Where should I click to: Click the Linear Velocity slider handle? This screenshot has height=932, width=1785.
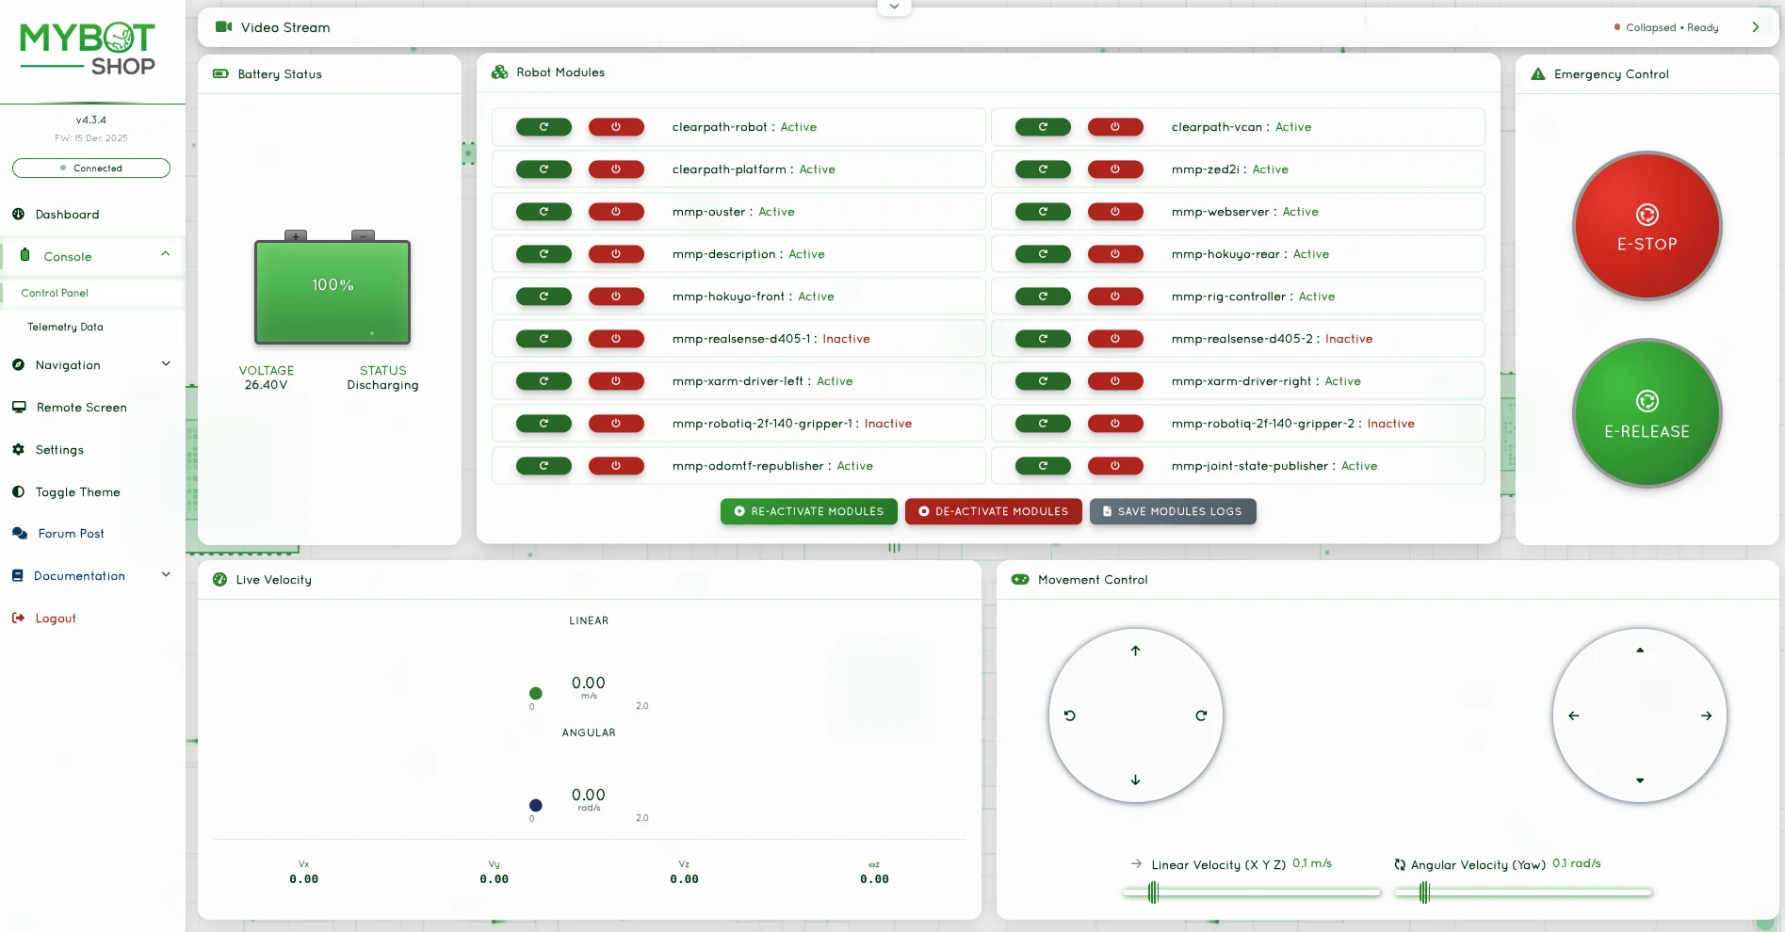point(1153,892)
